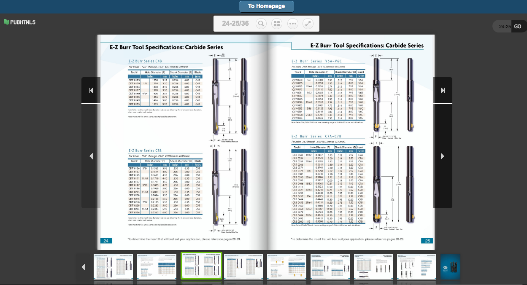Click tool number CDT 0153 in C4B table
Image resolution: width=527 pixels, height=285 pixels.
[134, 104]
